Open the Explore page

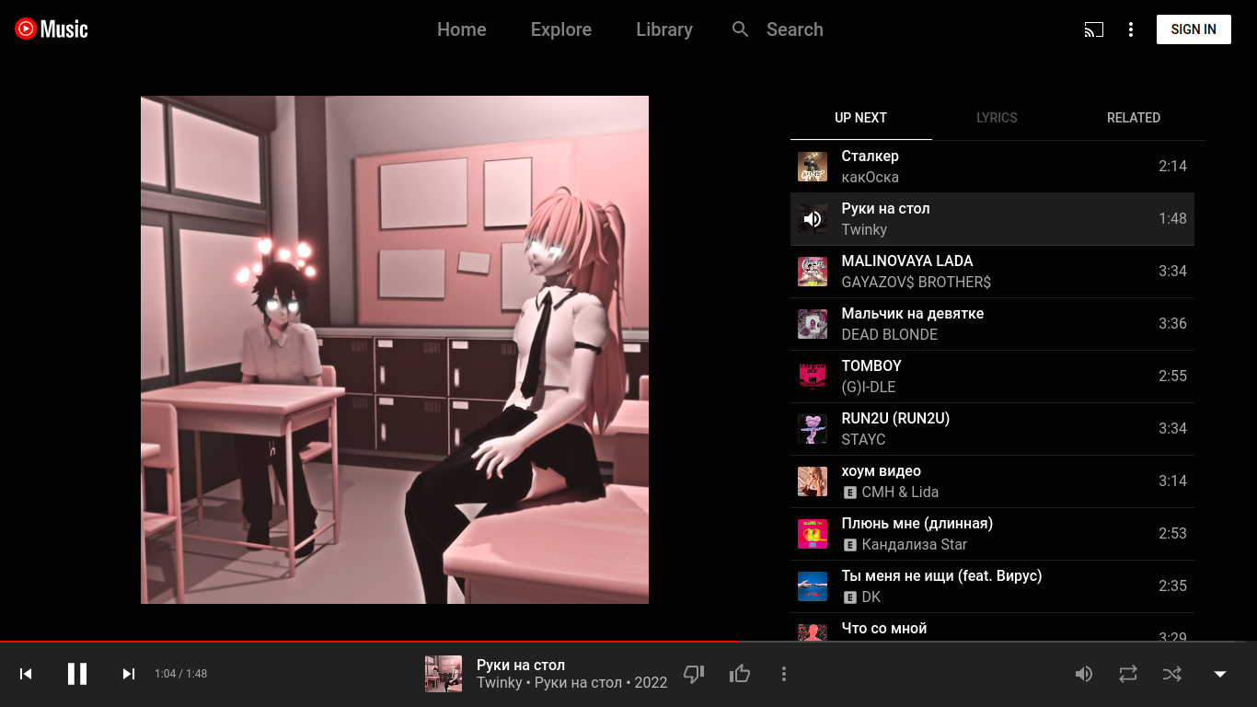(x=561, y=29)
